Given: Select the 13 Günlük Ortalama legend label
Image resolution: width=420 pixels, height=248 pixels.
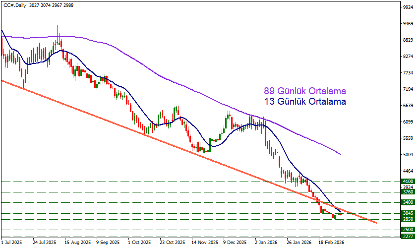Looking at the screenshot, I should pyautogui.click(x=304, y=102).
